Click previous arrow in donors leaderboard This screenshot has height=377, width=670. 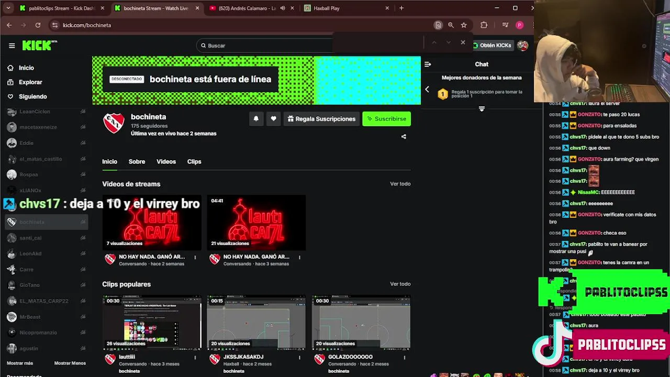pos(427,90)
